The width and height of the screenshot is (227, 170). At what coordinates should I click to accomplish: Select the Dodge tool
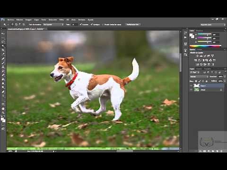pos(3,87)
